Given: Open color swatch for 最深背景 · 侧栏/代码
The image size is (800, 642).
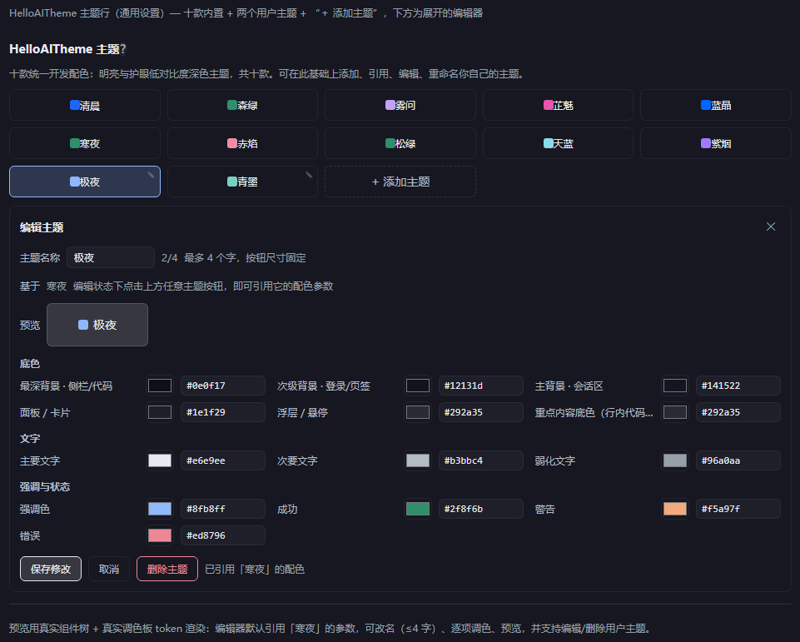Looking at the screenshot, I should (160, 386).
